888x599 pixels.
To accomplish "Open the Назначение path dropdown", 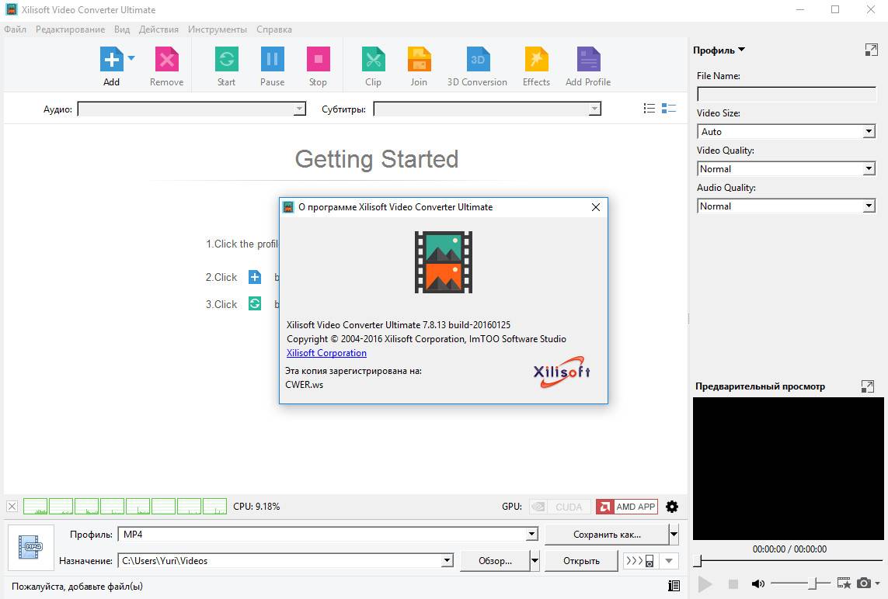I will point(447,560).
